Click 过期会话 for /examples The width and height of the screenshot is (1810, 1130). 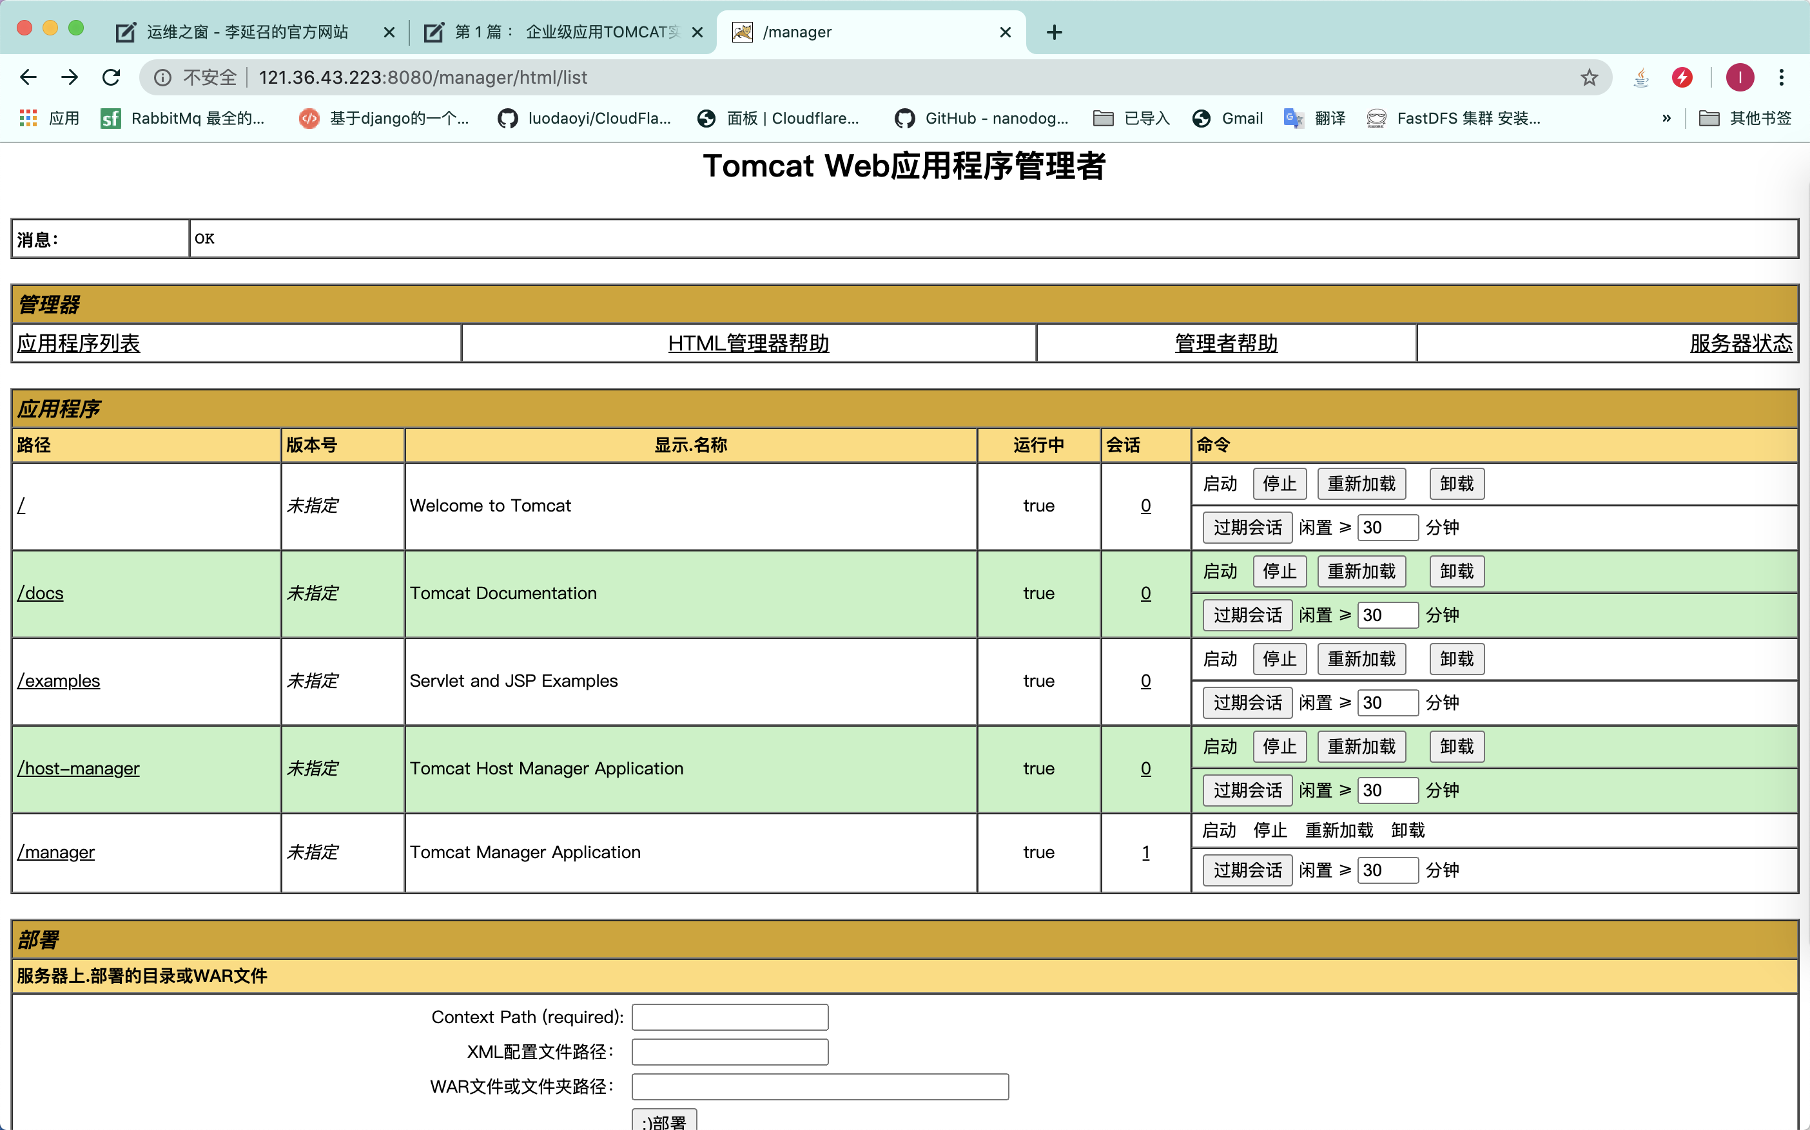(1247, 702)
